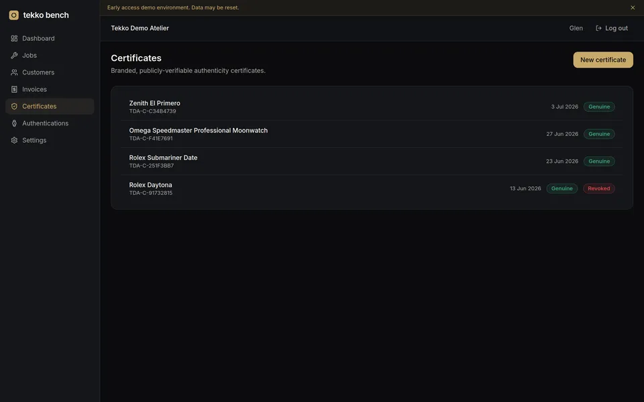The height and width of the screenshot is (402, 644).
Task: Click the Genuine badge for Omega Speedmaster
Action: pos(599,134)
